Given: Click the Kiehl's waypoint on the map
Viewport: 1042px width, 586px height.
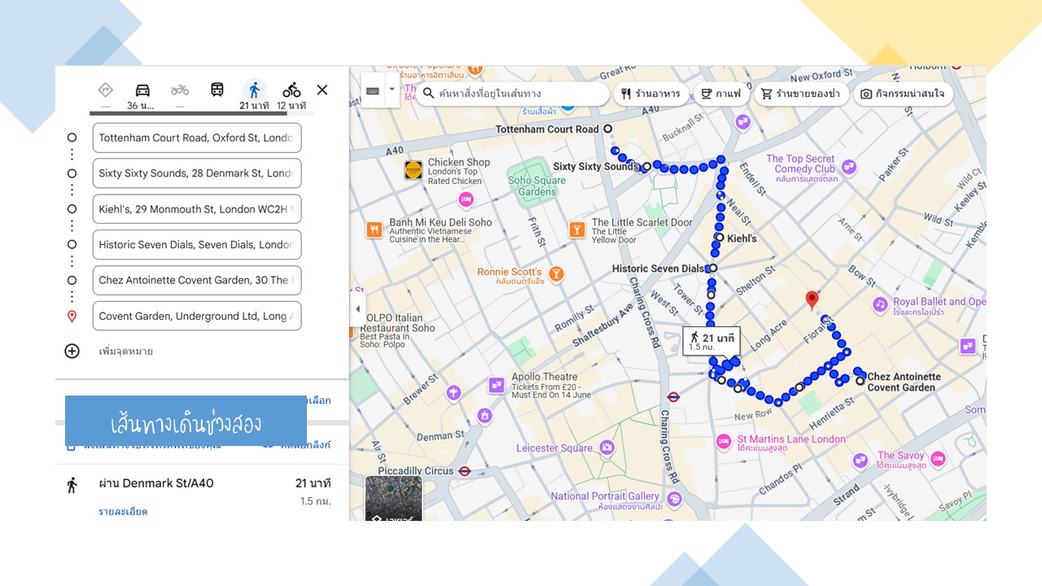Looking at the screenshot, I should 719,238.
